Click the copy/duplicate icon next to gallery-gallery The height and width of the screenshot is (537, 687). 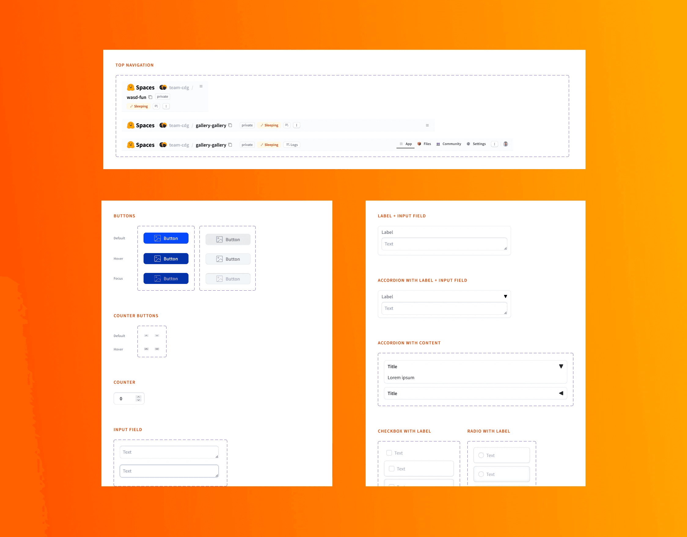(x=232, y=125)
